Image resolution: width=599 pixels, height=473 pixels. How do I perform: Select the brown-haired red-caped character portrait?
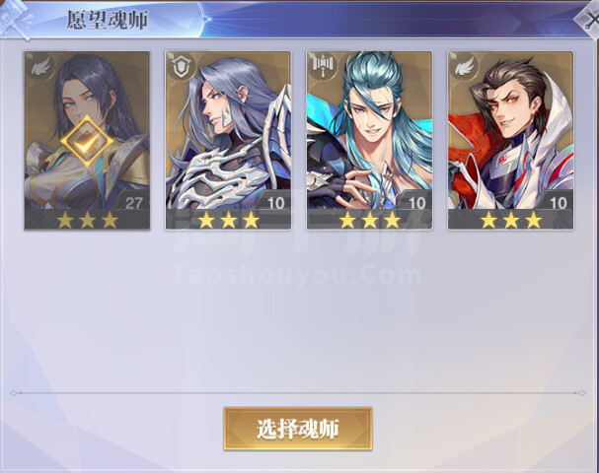point(511,140)
